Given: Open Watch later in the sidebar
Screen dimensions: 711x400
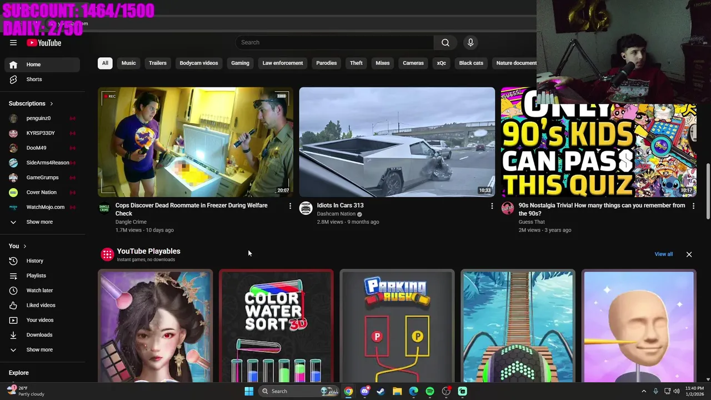Looking at the screenshot, I should pyautogui.click(x=42, y=291).
